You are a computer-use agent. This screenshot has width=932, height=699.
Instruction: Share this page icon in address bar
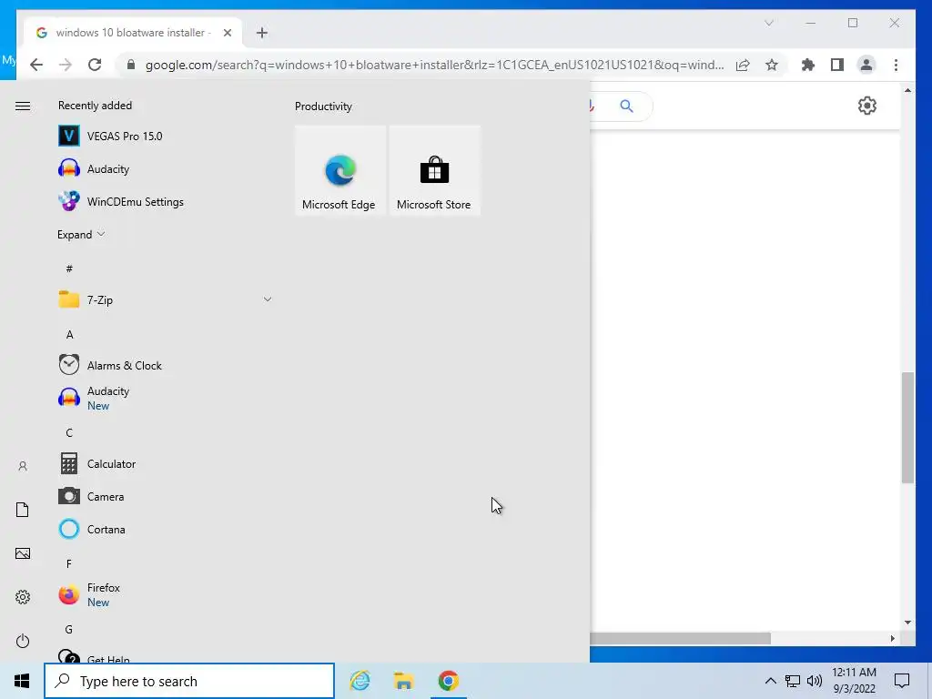pos(743,65)
